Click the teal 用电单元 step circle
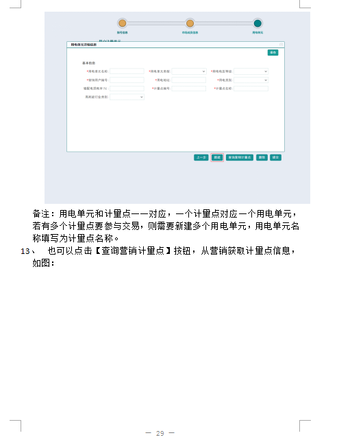 pyautogui.click(x=258, y=23)
